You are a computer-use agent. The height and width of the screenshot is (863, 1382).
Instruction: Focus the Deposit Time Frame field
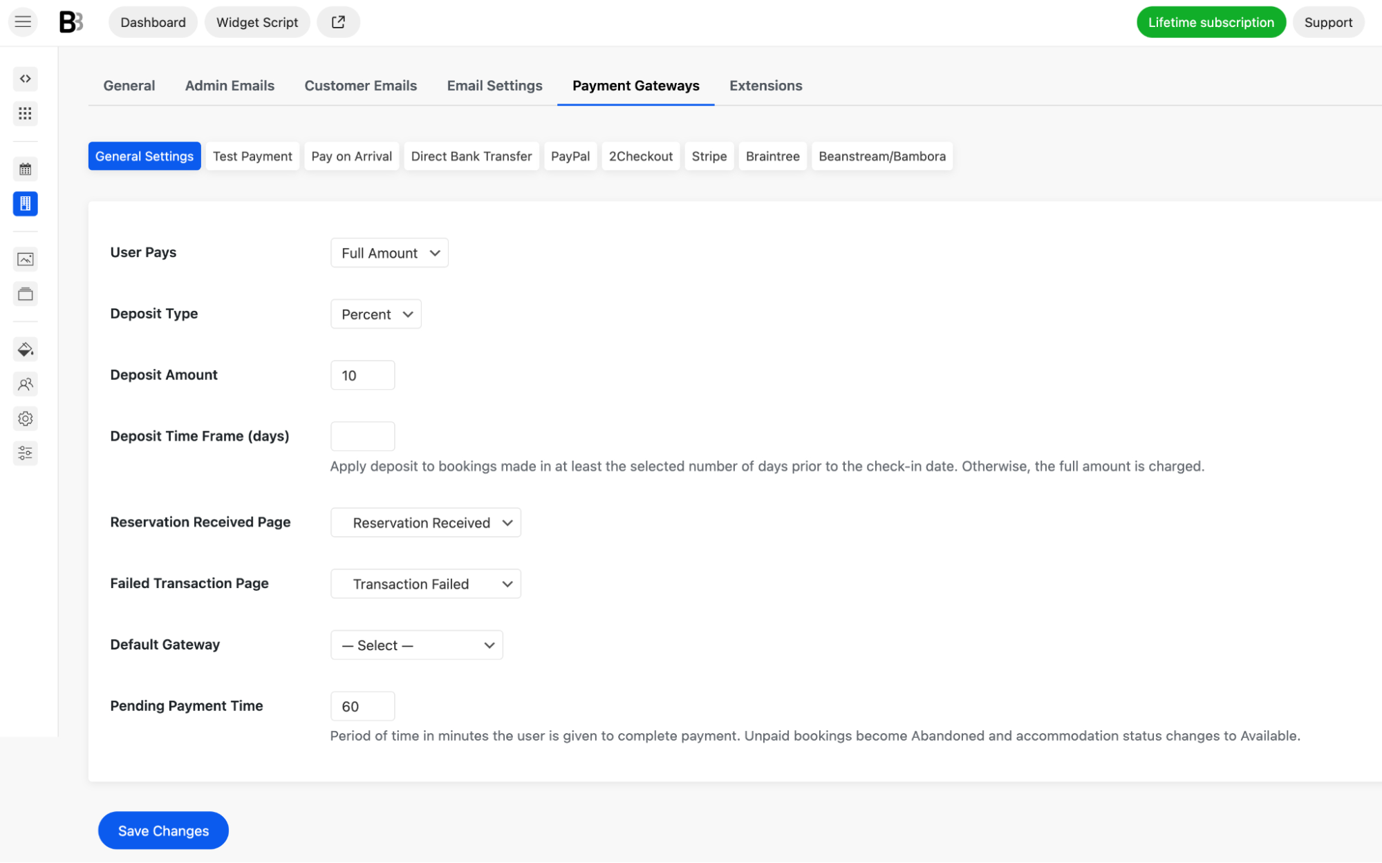(x=363, y=437)
